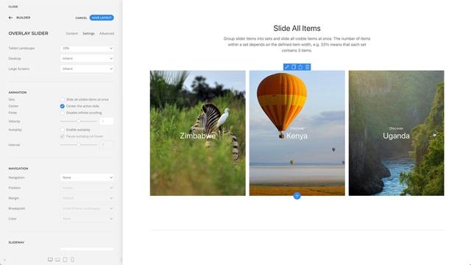Click the save-to-library icon above Kenya slide
This screenshot has width=471, height=265.
300,67
